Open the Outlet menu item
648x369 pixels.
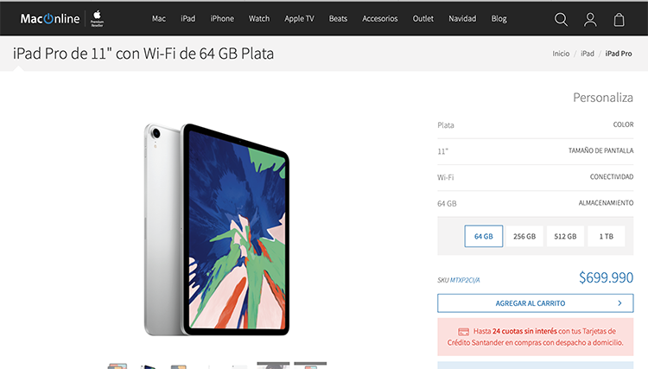(x=422, y=19)
